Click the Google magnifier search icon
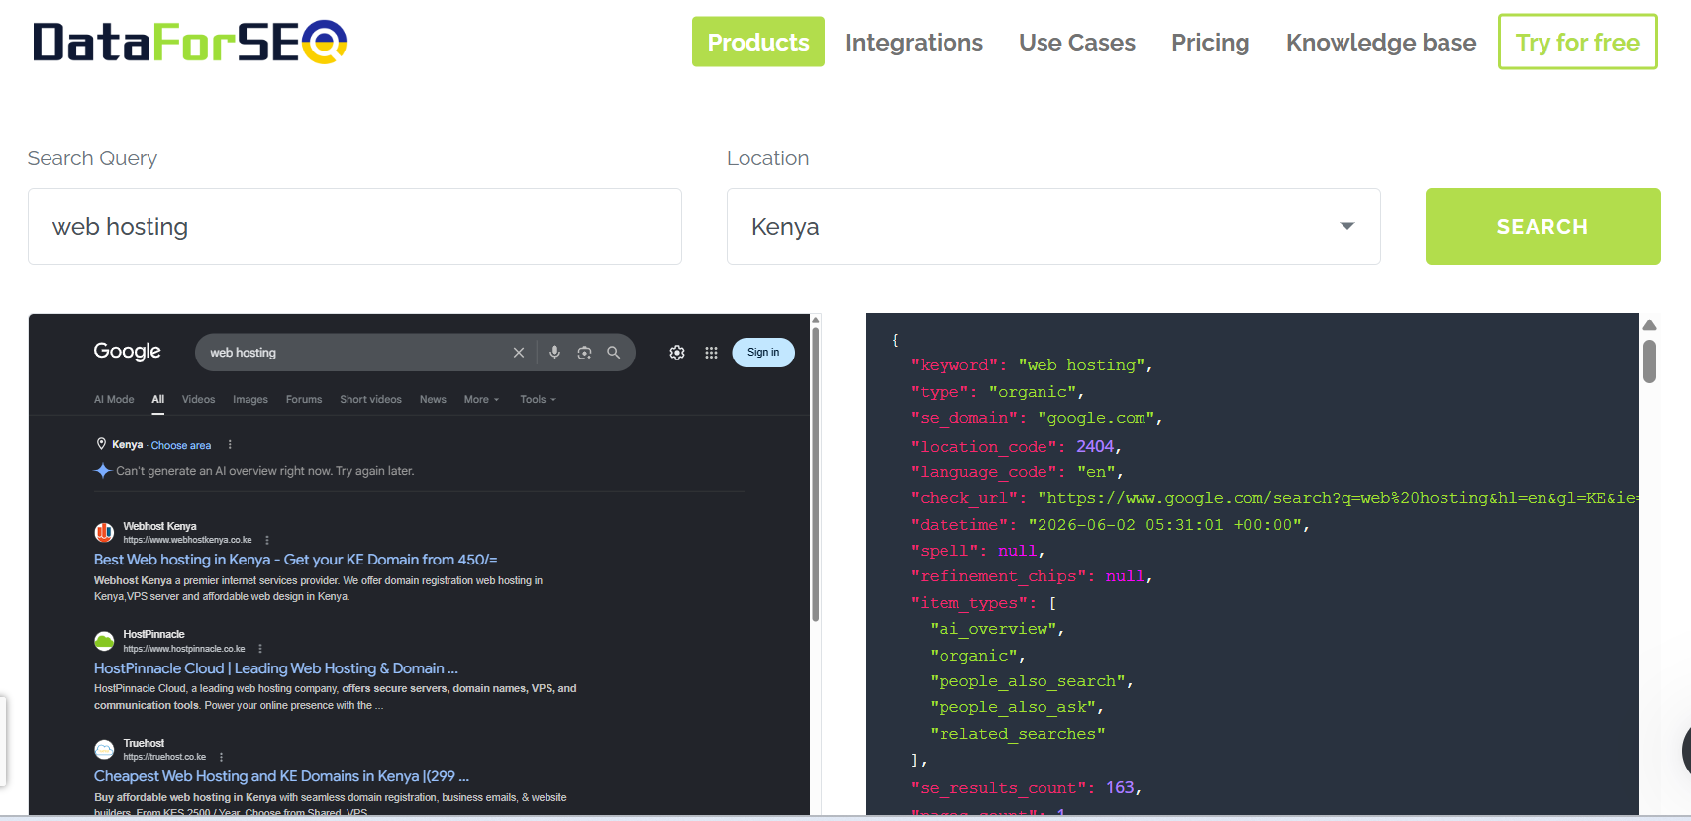1691x821 pixels. [x=614, y=353]
